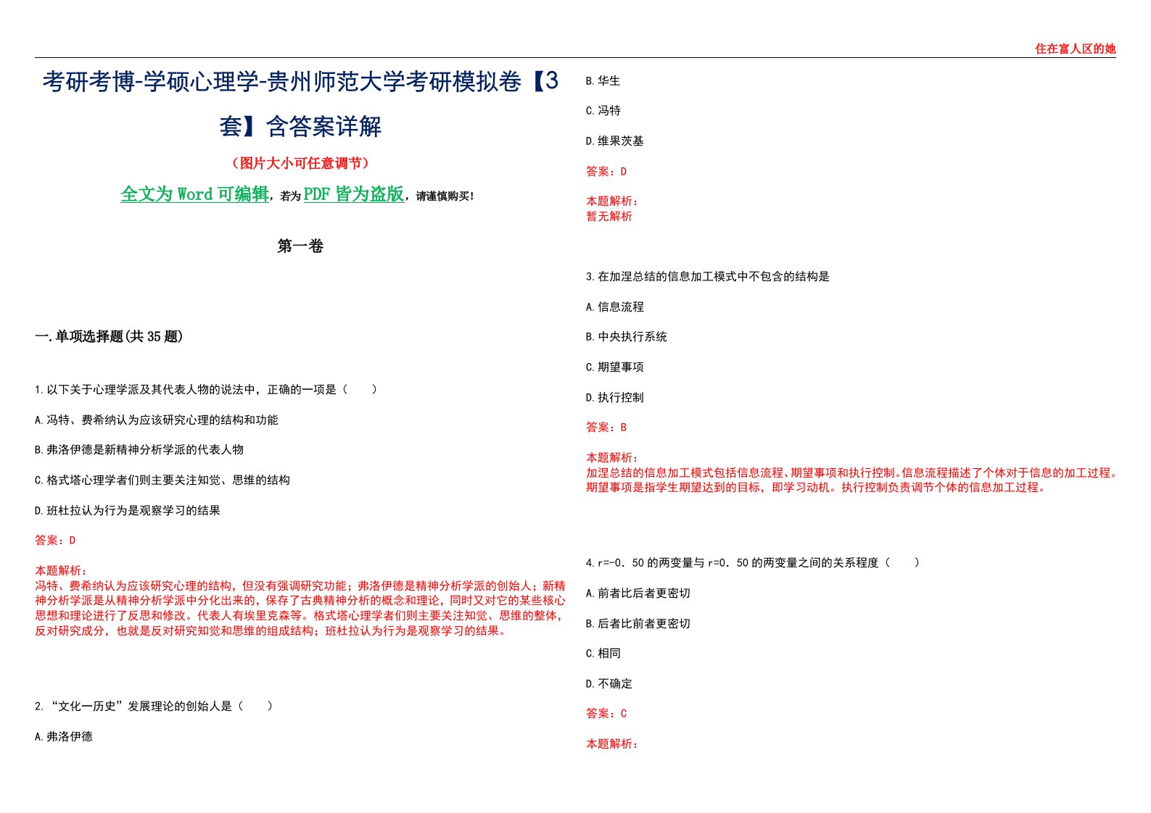Select option B 中央执行系统
The height and width of the screenshot is (813, 1151).
click(x=626, y=337)
